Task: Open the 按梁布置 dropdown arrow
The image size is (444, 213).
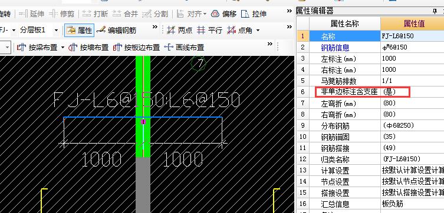Action: [x=63, y=47]
